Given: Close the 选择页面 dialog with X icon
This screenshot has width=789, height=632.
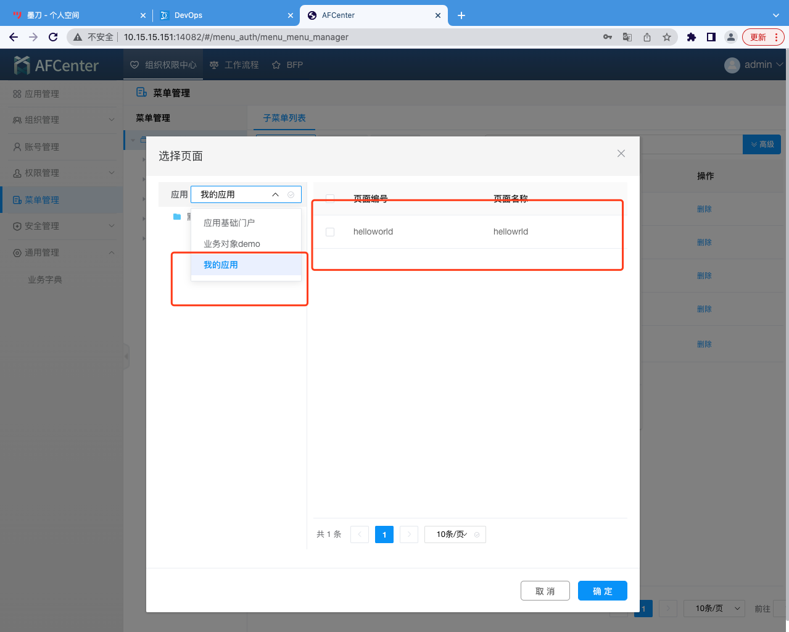Looking at the screenshot, I should [621, 154].
